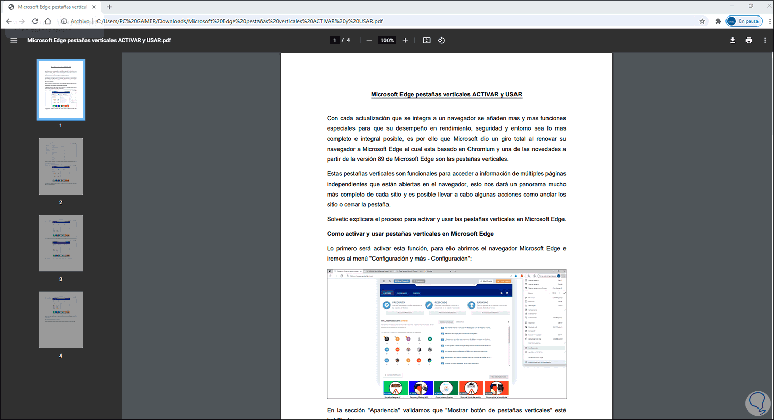Select page 3 thumbnail
This screenshot has height=420, width=774.
coord(61,243)
